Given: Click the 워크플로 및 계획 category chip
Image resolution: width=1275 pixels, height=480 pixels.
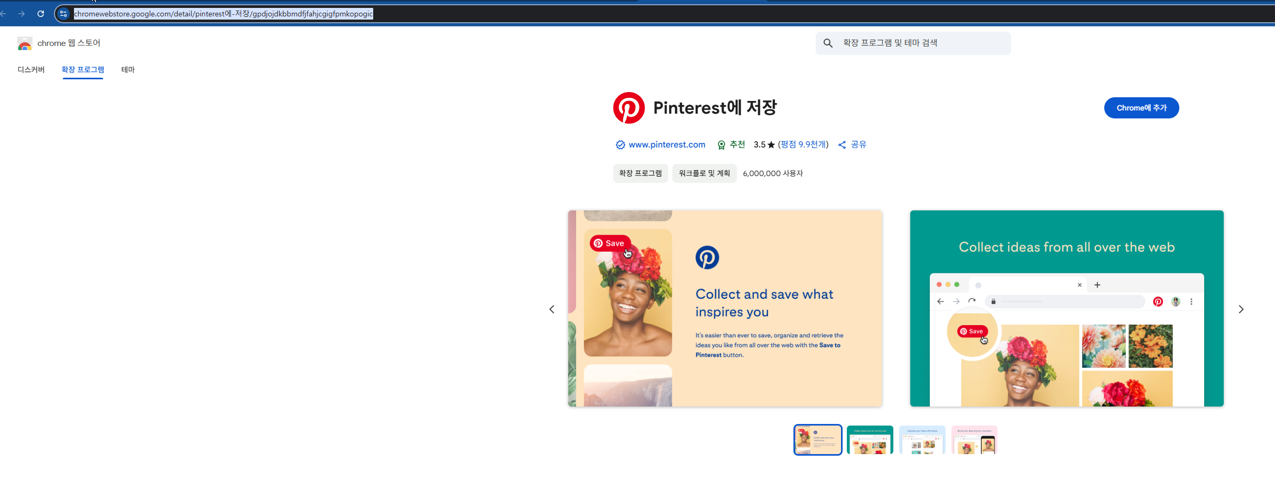Looking at the screenshot, I should point(705,173).
